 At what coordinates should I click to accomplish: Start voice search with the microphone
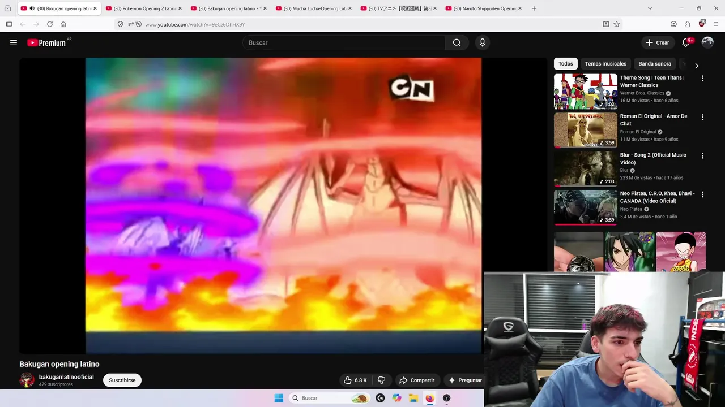(x=483, y=42)
